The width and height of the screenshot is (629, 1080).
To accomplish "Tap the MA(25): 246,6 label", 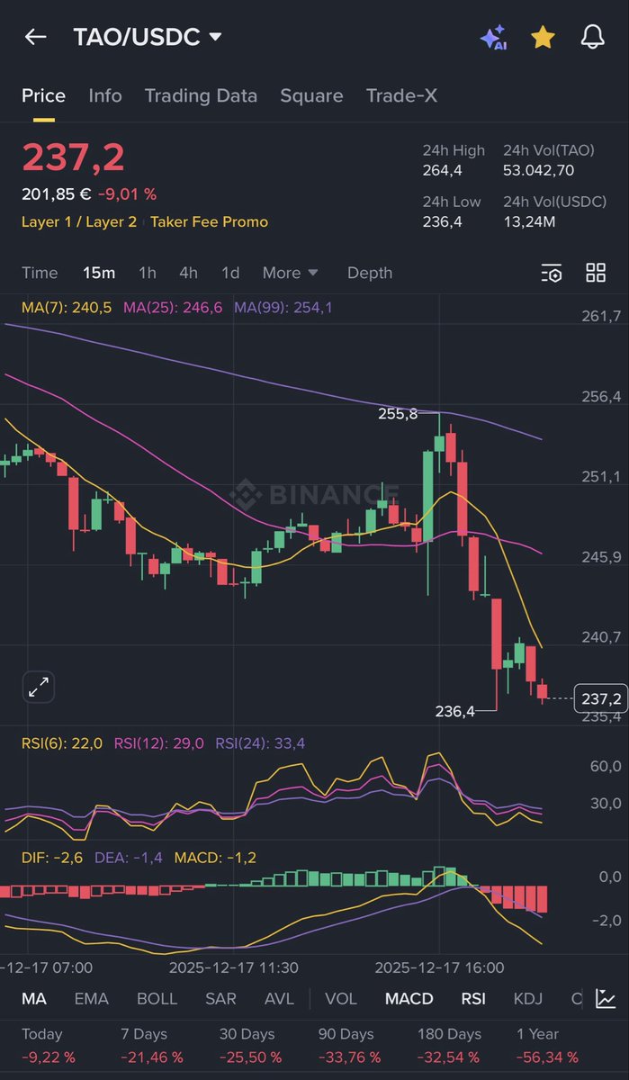I will [173, 308].
